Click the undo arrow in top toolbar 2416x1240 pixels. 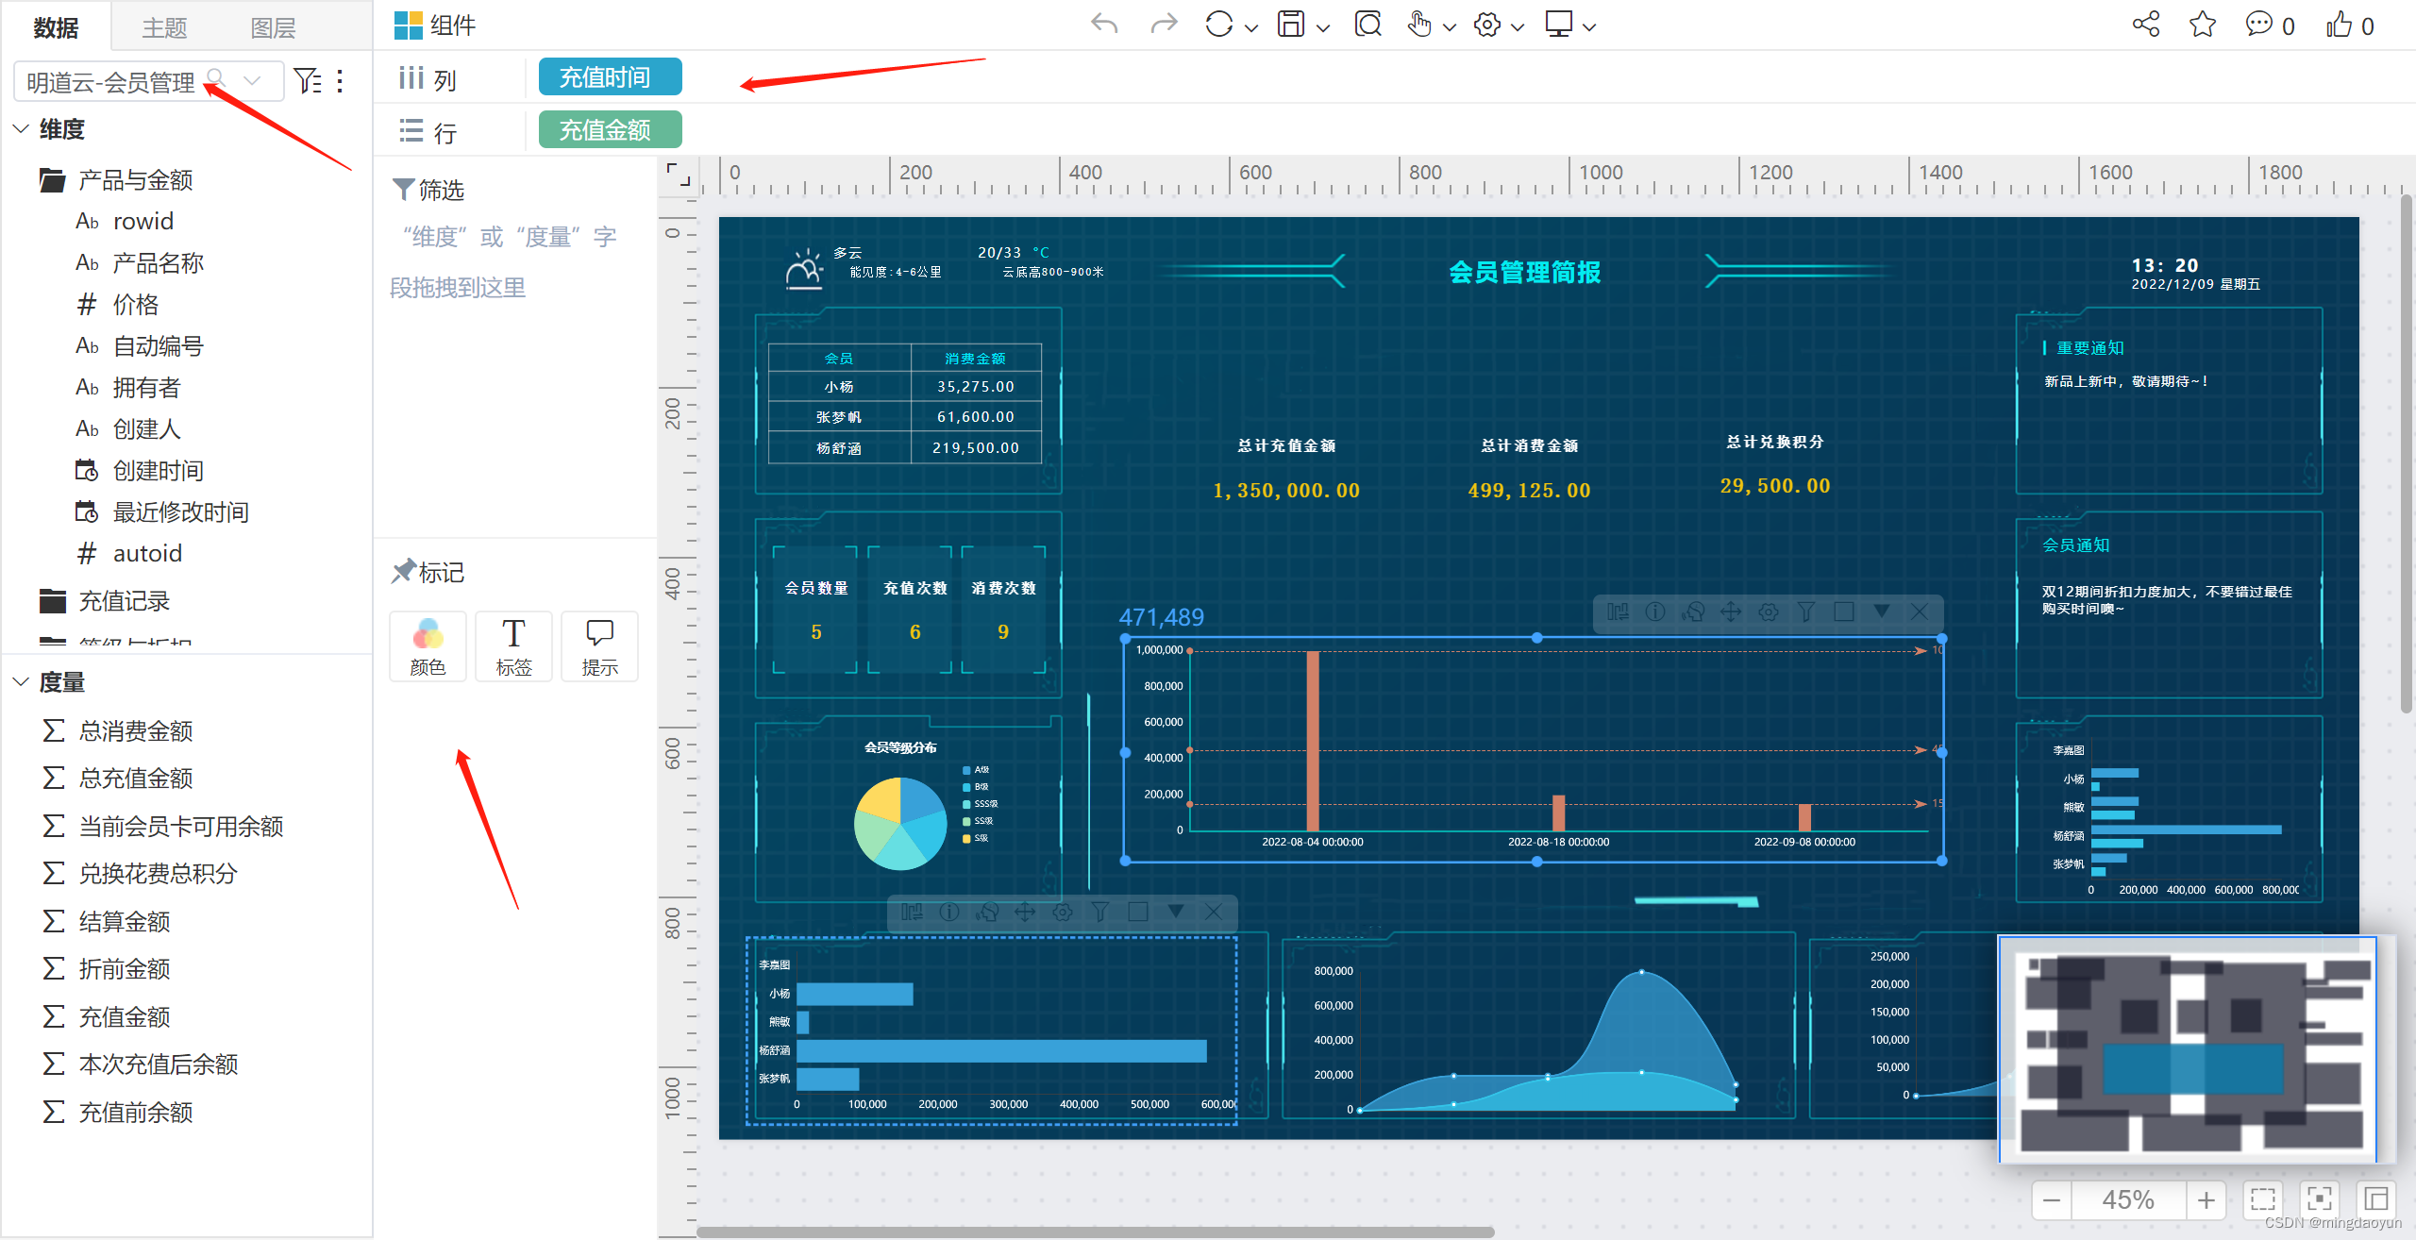[x=1103, y=25]
